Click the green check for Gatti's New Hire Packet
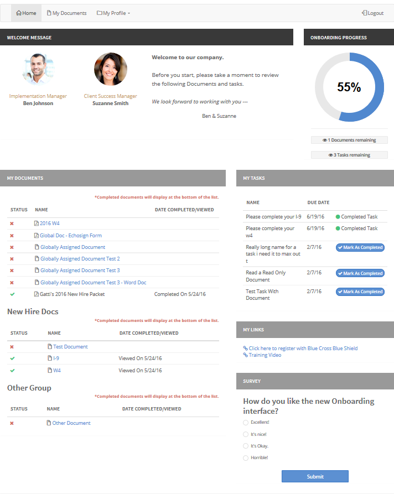The width and height of the screenshot is (394, 494). click(12, 294)
